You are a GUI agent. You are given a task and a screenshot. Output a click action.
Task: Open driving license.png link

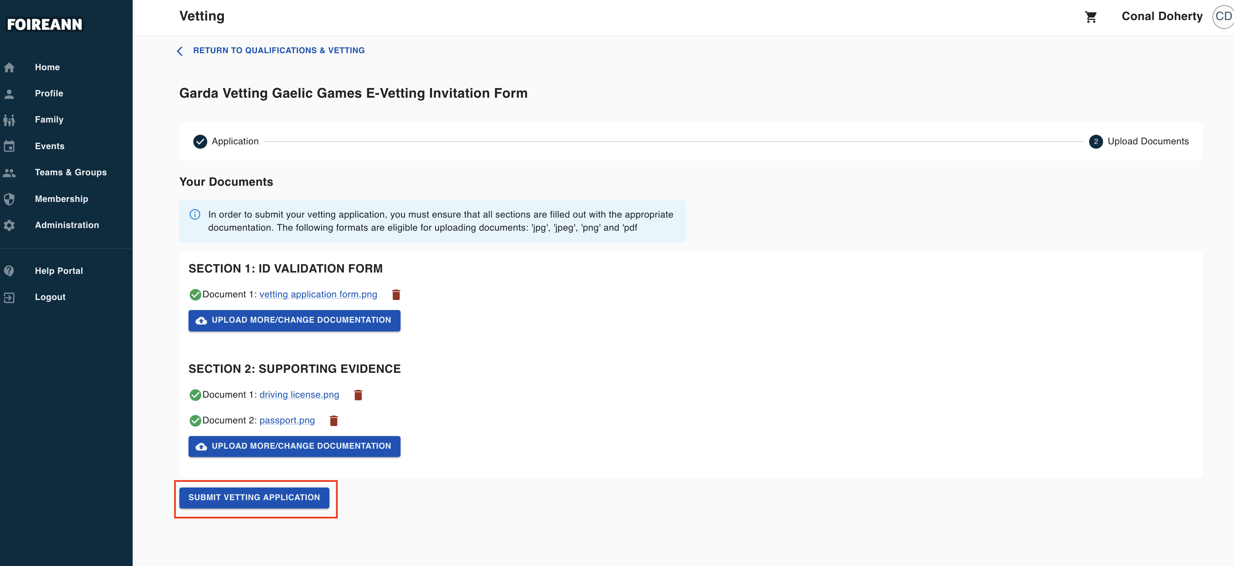coord(299,395)
